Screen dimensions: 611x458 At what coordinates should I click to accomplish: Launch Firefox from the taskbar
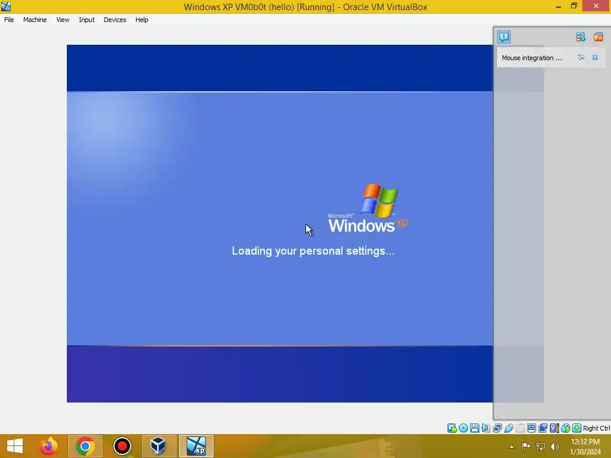[x=48, y=446]
